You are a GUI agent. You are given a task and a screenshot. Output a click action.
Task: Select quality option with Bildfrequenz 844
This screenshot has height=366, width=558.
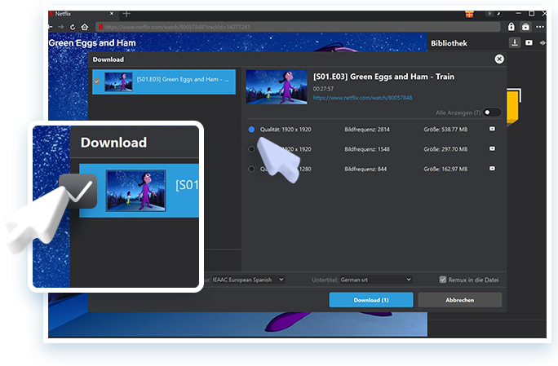[x=251, y=169]
